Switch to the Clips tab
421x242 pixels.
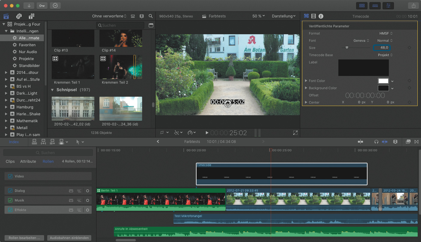pyautogui.click(x=10, y=161)
